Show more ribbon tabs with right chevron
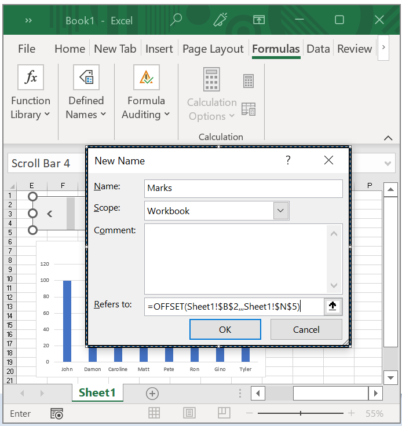402x426 pixels. coord(383,47)
